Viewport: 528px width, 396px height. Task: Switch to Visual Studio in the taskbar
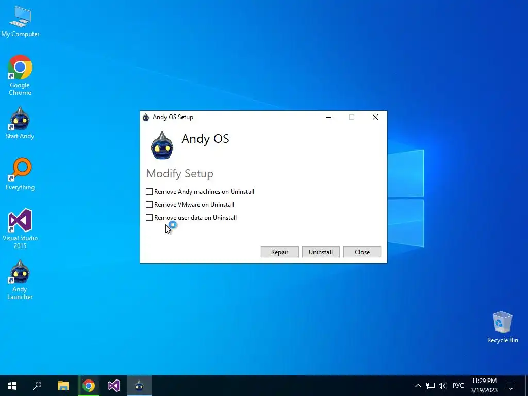click(114, 386)
